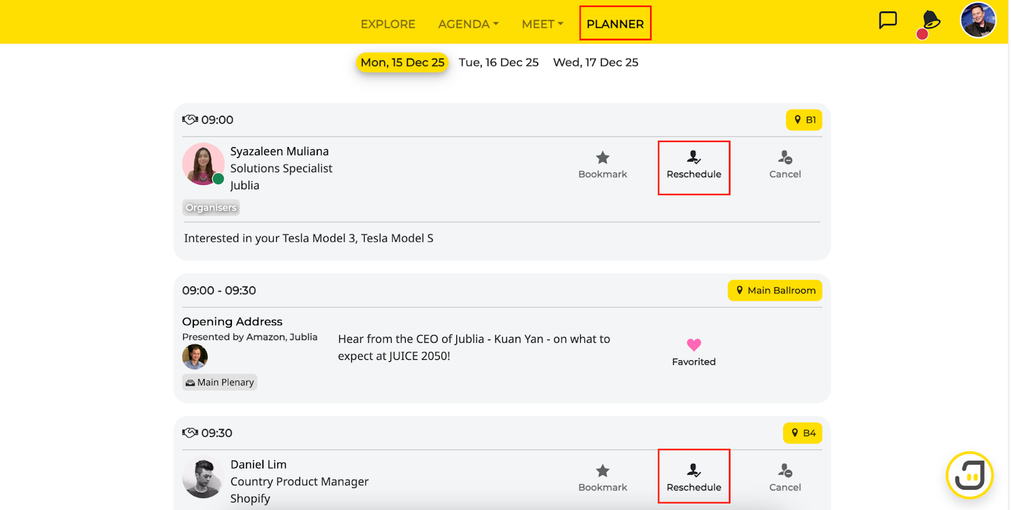1011x510 pixels.
Task: Cancel the meeting with Syazaleen Muliana
Action: point(785,165)
